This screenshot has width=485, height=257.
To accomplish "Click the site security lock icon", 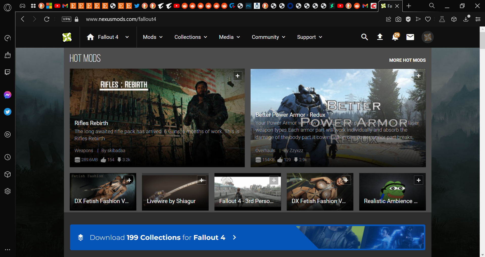I will [x=77, y=19].
